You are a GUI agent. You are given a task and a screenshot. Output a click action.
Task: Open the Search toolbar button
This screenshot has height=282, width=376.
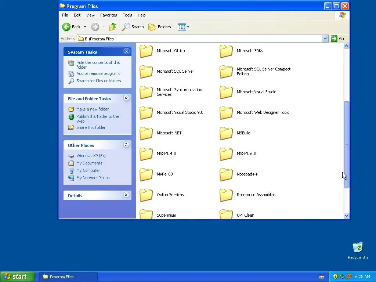[x=133, y=27]
